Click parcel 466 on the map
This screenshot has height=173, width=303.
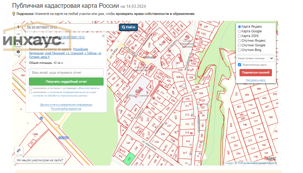259,89
